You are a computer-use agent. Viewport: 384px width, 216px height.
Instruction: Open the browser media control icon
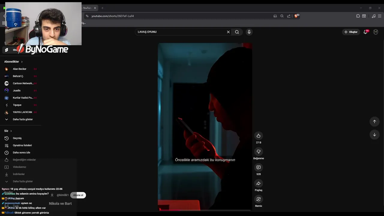373,16
